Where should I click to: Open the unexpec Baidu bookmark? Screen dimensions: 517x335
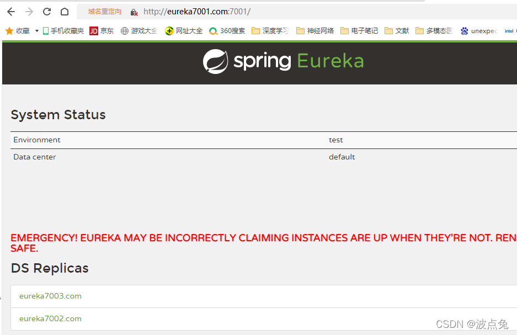coord(479,31)
